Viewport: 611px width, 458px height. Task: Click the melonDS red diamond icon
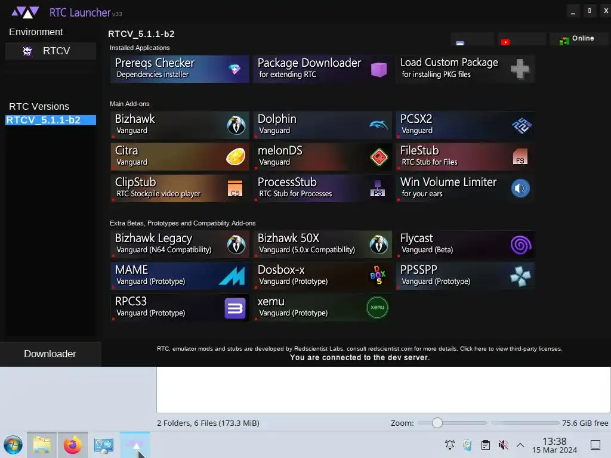click(x=379, y=157)
